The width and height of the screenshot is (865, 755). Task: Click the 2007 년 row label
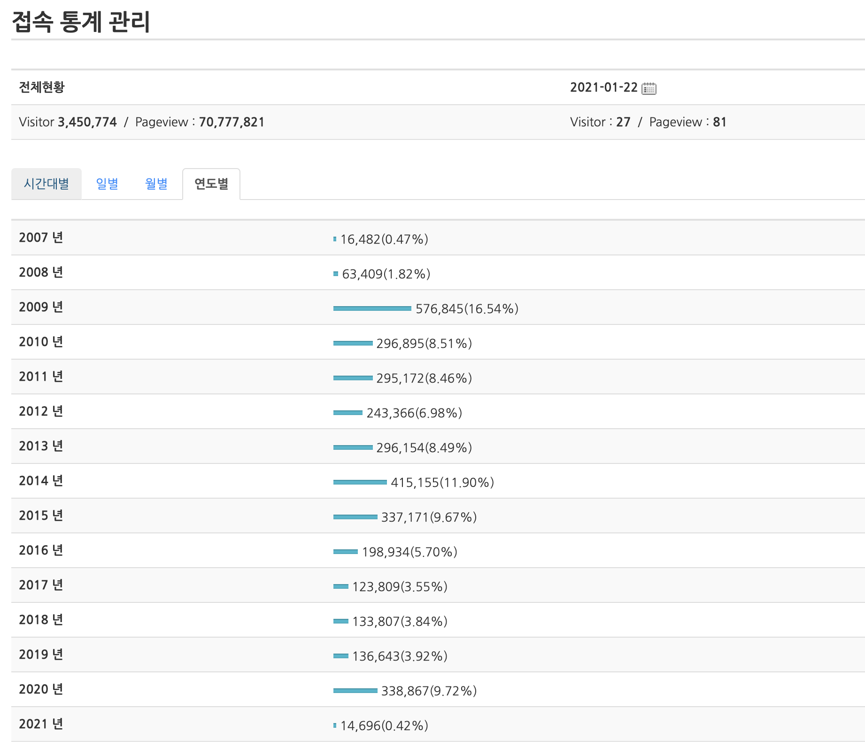pos(41,238)
